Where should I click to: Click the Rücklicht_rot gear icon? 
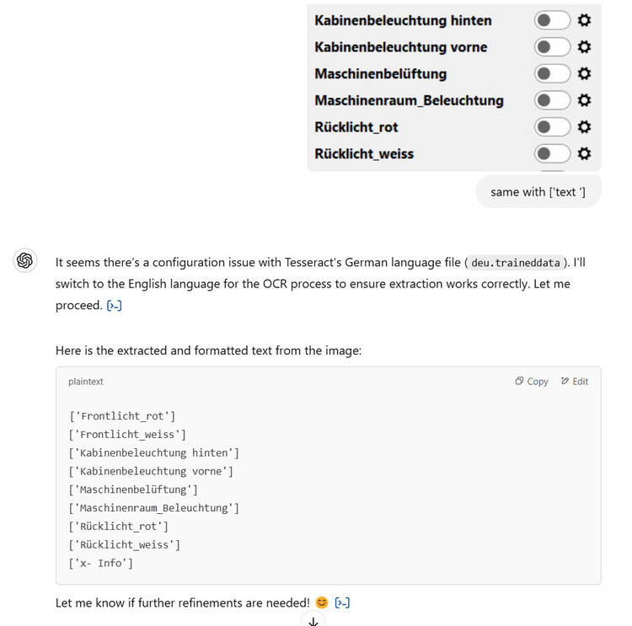click(584, 127)
